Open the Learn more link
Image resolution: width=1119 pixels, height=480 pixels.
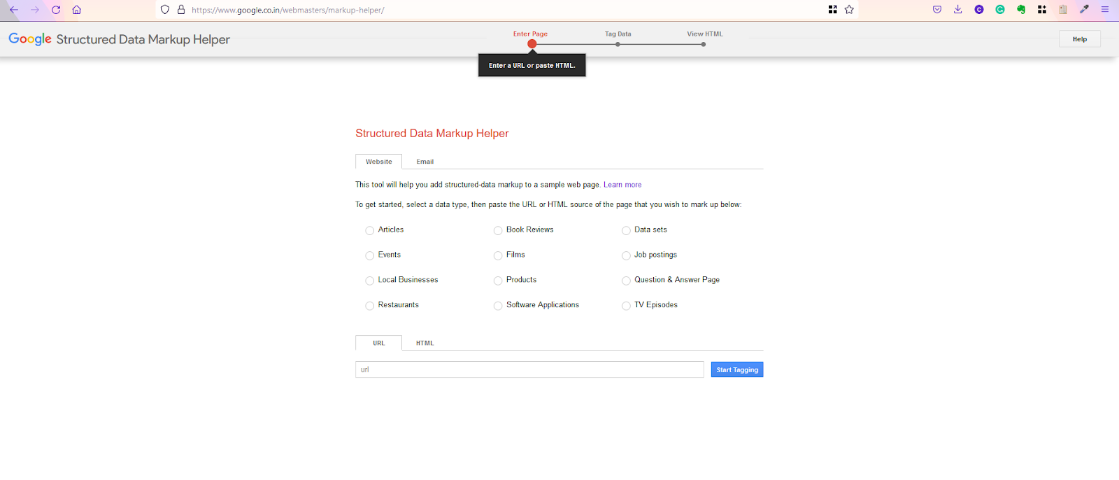(622, 185)
